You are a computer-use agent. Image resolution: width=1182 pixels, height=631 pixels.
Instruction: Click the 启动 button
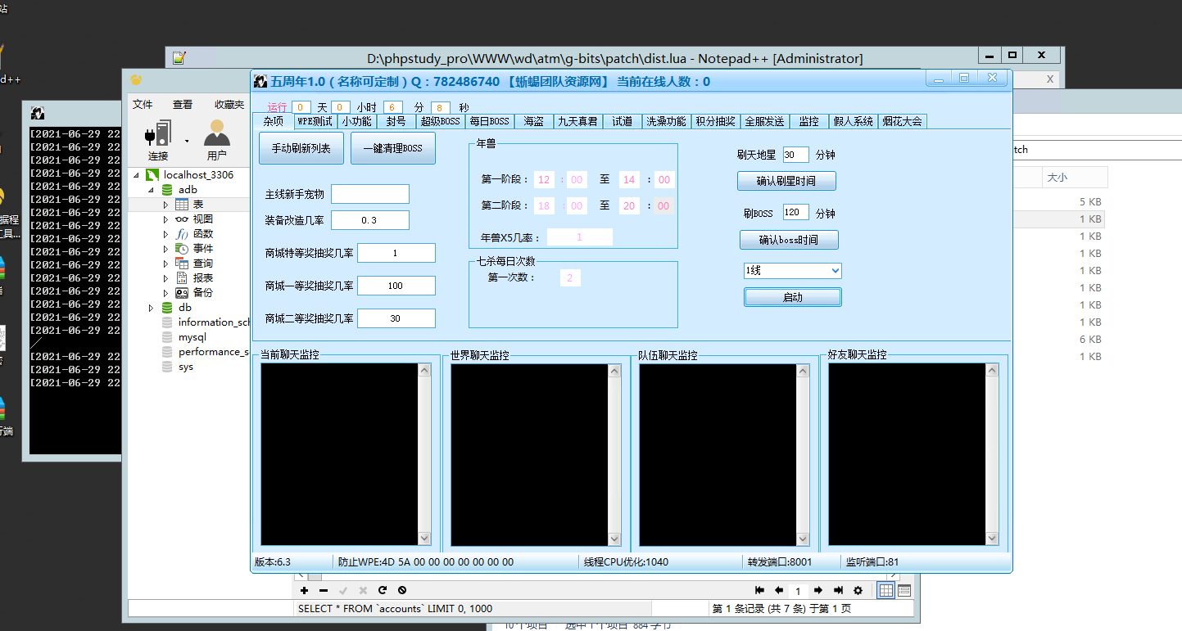(x=792, y=297)
